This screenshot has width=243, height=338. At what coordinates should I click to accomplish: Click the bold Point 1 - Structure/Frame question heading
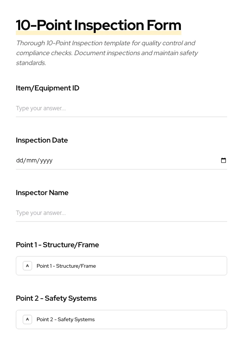pyautogui.click(x=57, y=245)
